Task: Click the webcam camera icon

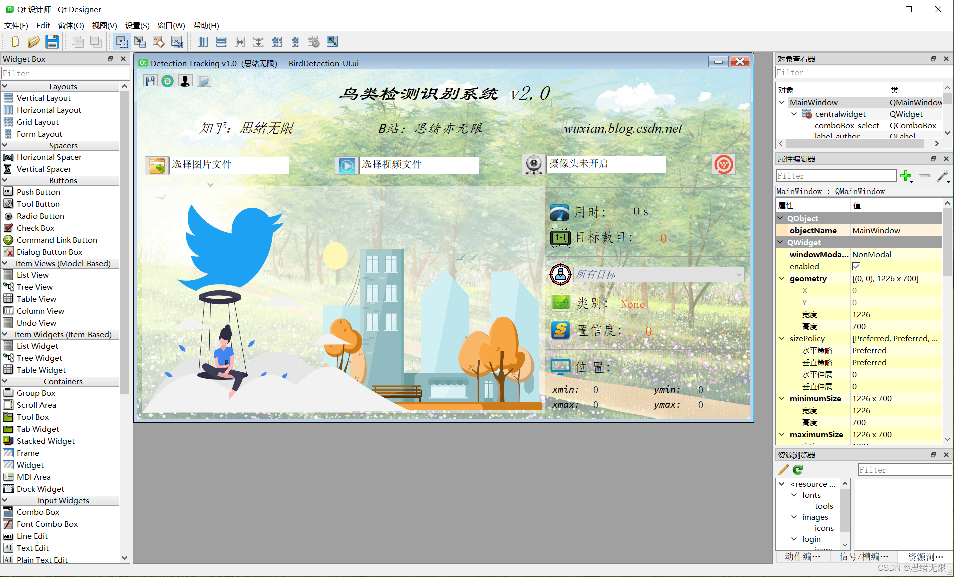Action: click(534, 164)
